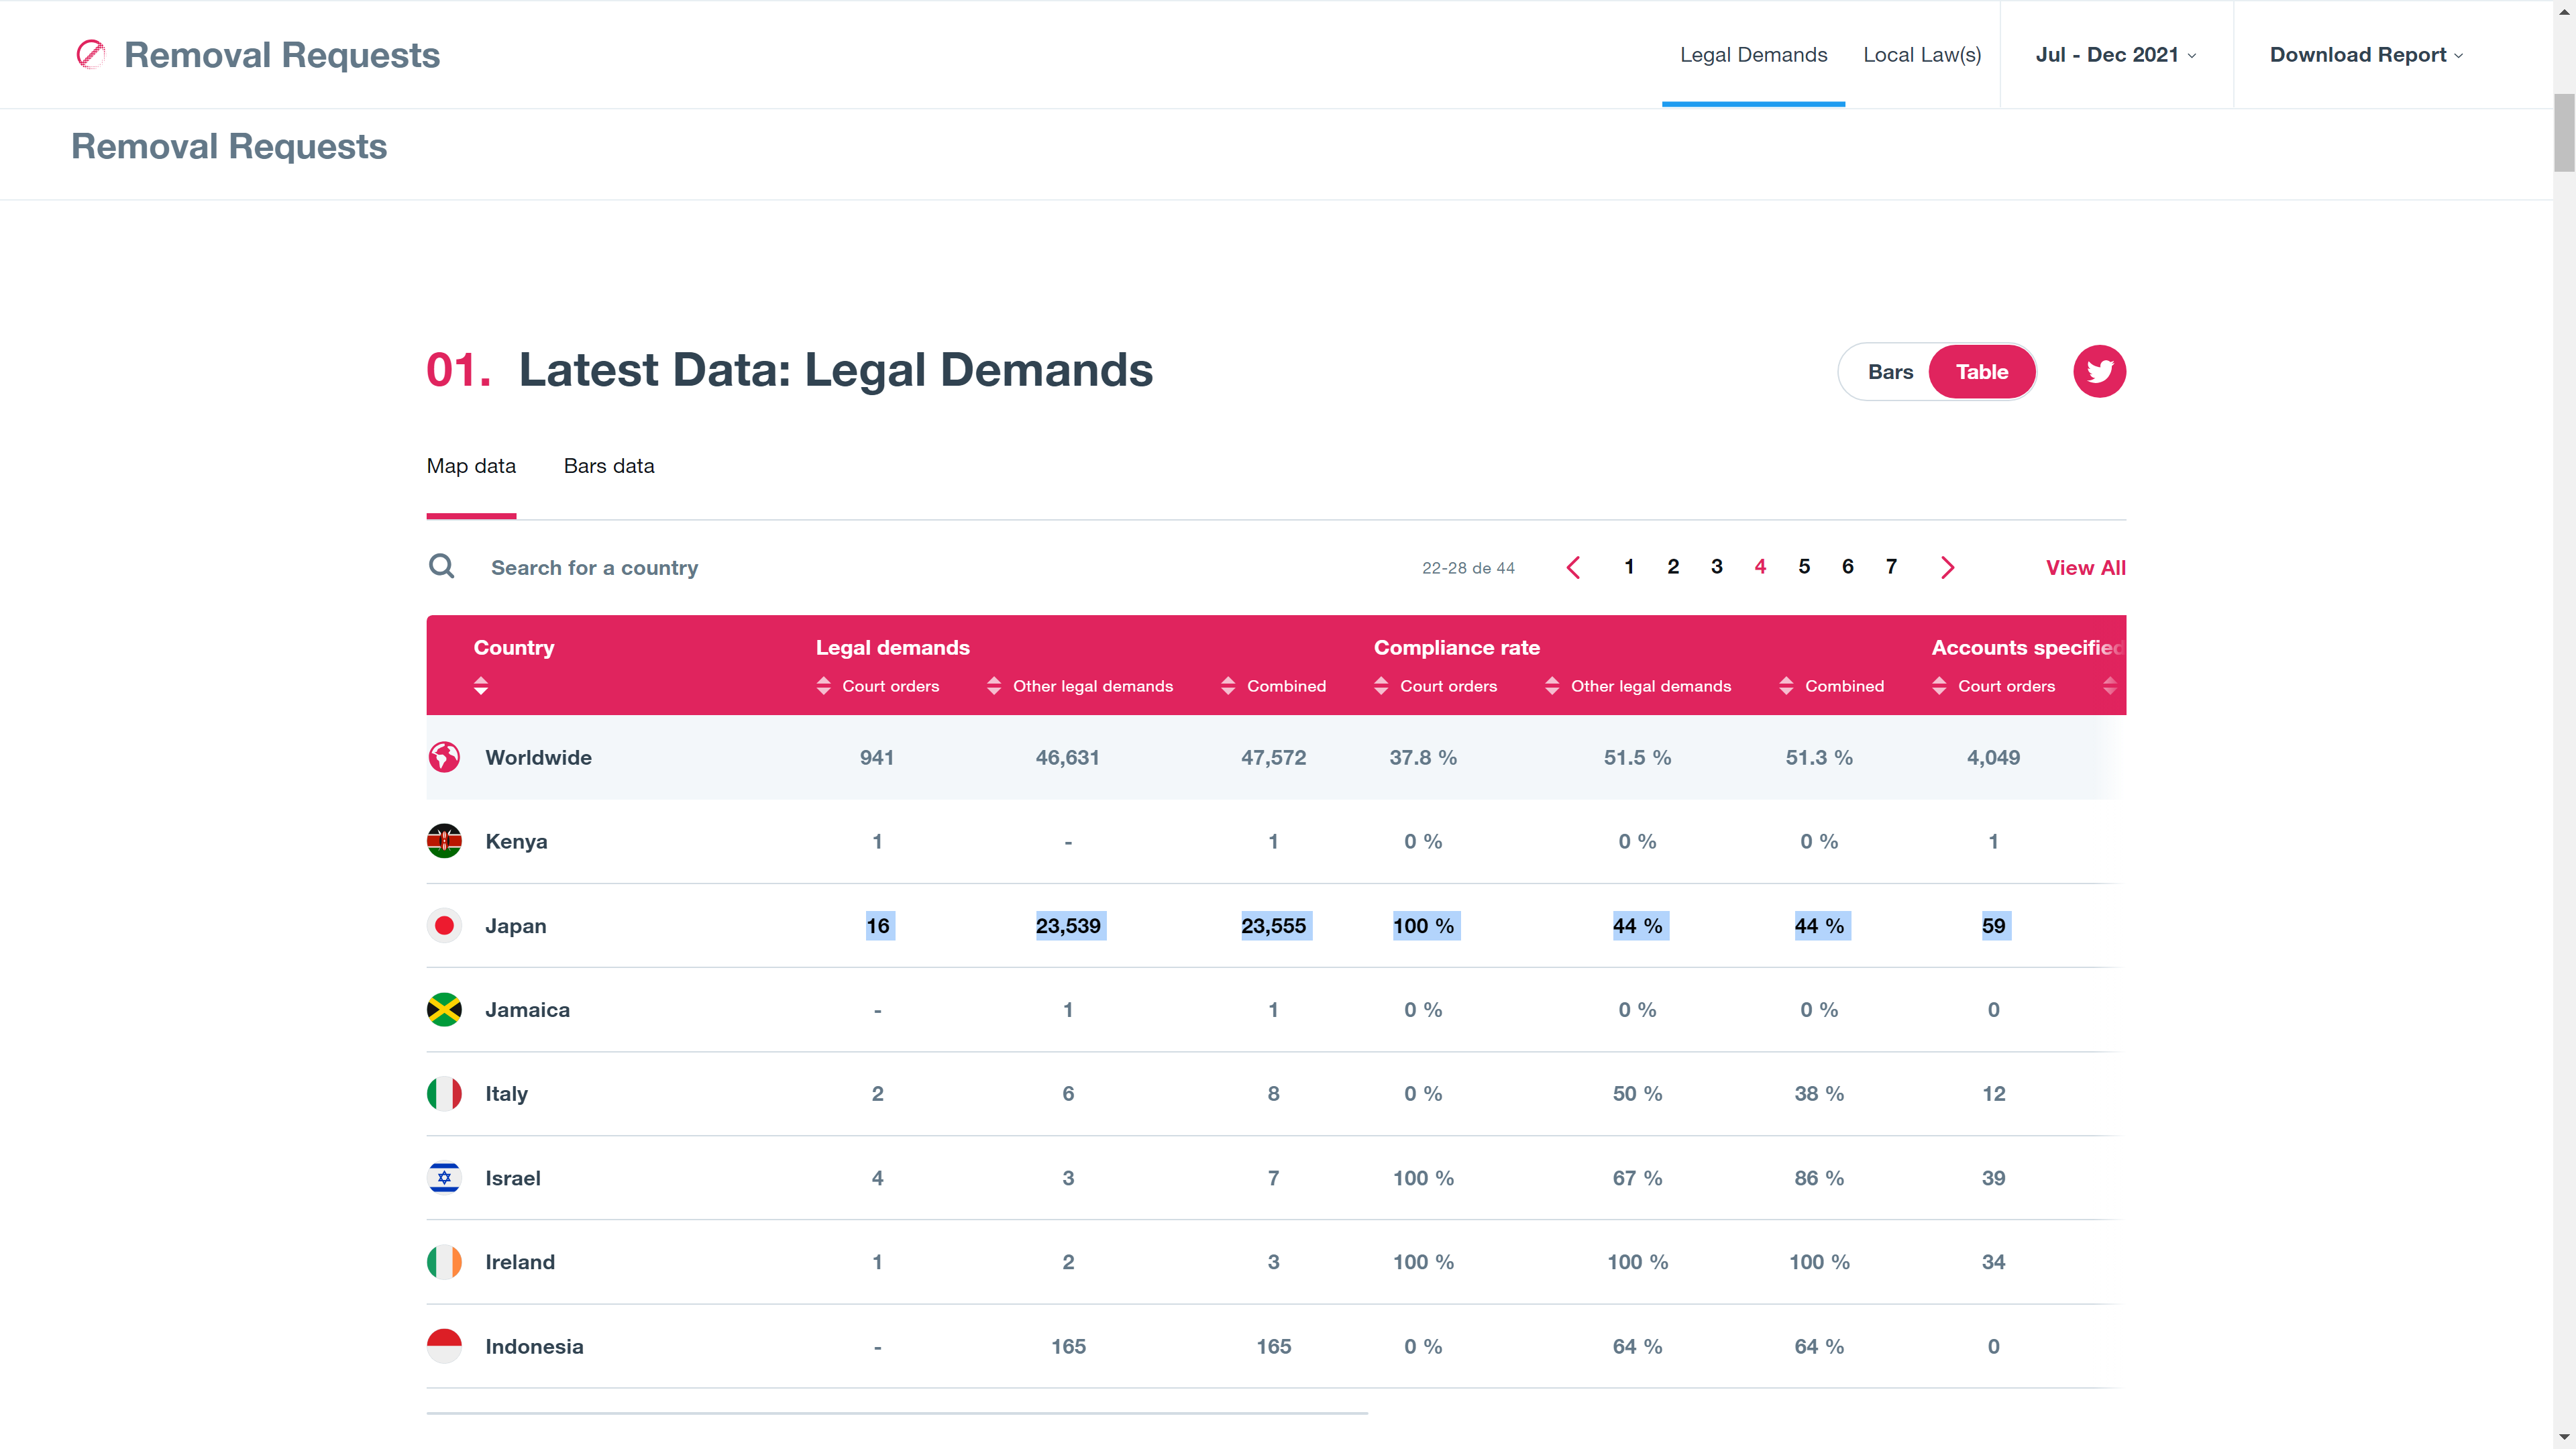2576x1449 pixels.
Task: Sort by Country column arrows
Action: coord(481,686)
